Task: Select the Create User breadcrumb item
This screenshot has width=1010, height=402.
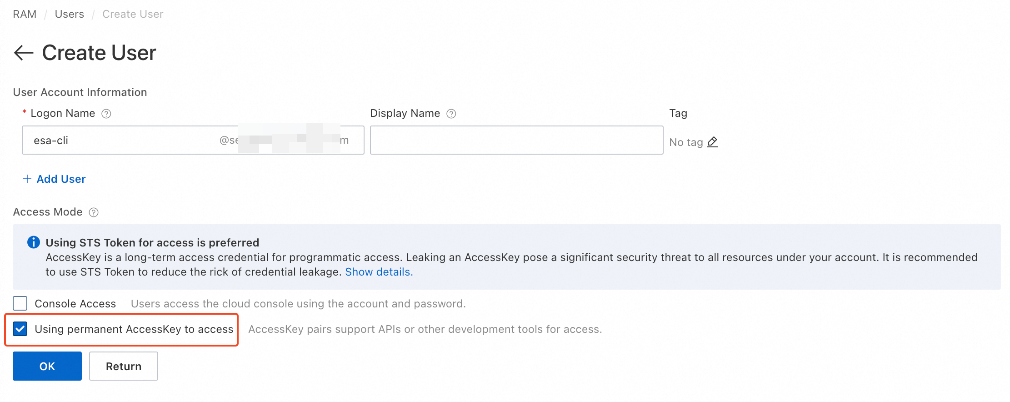Action: 133,14
